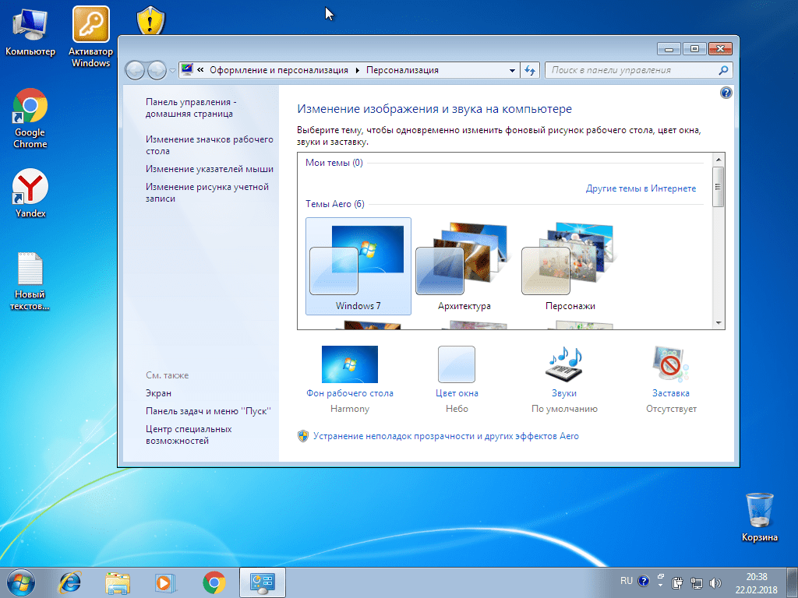Start Windows Media Player from the taskbar
798x598 pixels.
click(165, 582)
